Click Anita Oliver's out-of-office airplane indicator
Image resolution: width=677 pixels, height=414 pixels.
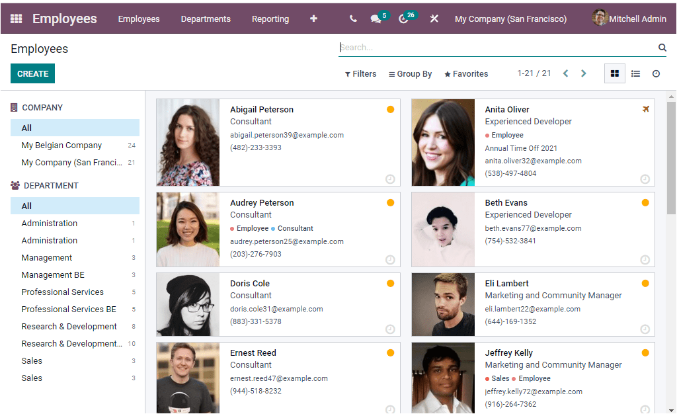pyautogui.click(x=646, y=109)
